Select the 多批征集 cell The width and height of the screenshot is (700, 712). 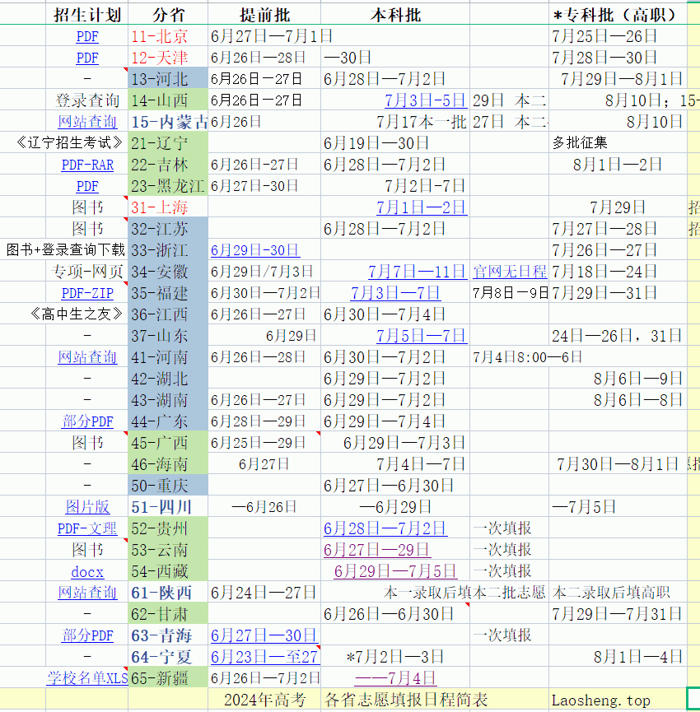tap(618, 143)
